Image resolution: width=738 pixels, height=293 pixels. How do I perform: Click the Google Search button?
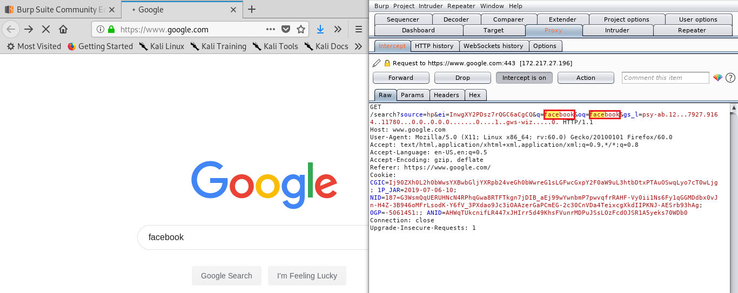tap(226, 276)
